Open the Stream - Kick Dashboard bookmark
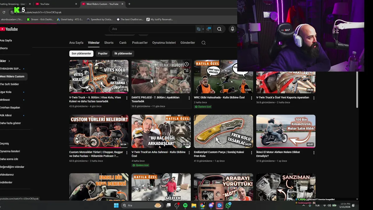 tap(40, 20)
